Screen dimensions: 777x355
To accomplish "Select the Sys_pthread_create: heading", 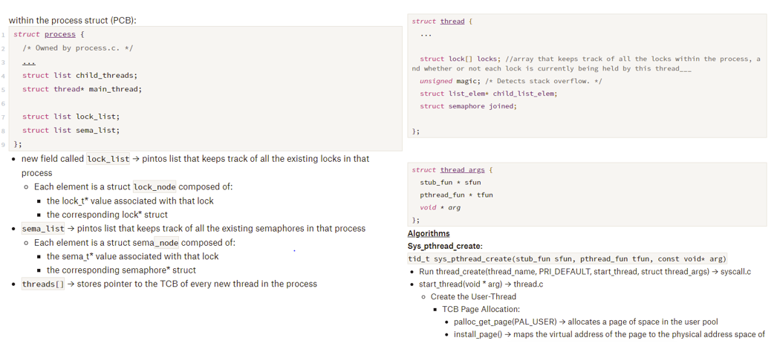I will point(445,246).
